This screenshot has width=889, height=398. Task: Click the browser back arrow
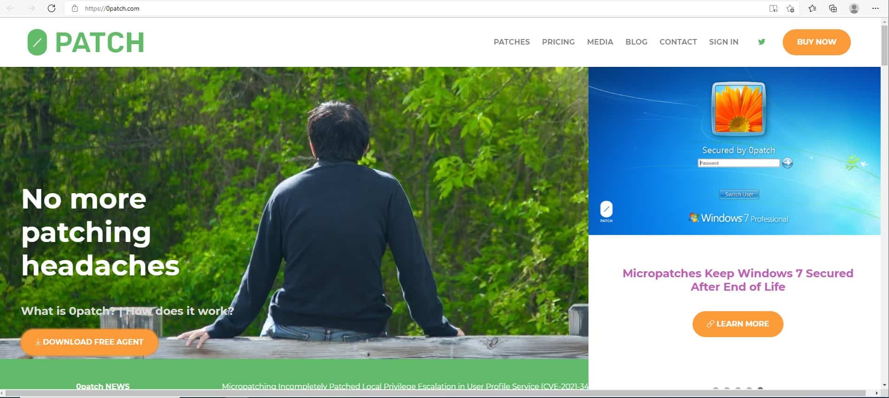[10, 8]
